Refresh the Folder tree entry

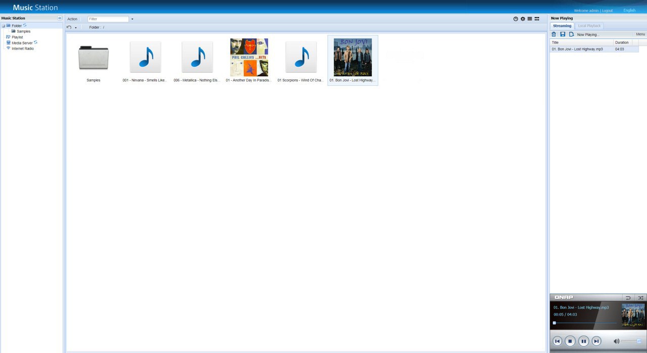25,25
